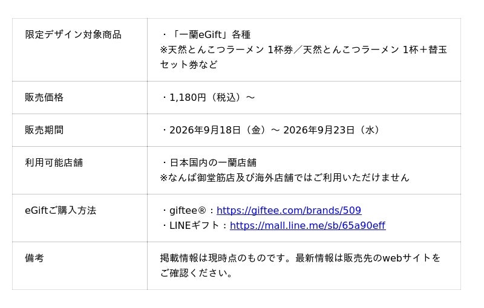The height and width of the screenshot is (308, 484).
Task: Click the LINEギフト label text
Action: (194, 225)
